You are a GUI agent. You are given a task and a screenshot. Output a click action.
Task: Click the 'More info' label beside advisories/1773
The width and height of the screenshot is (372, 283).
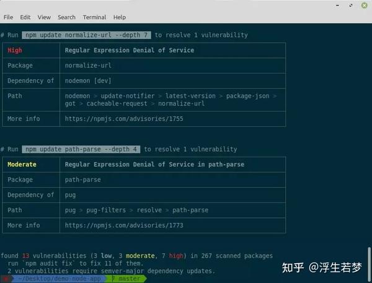(24, 225)
